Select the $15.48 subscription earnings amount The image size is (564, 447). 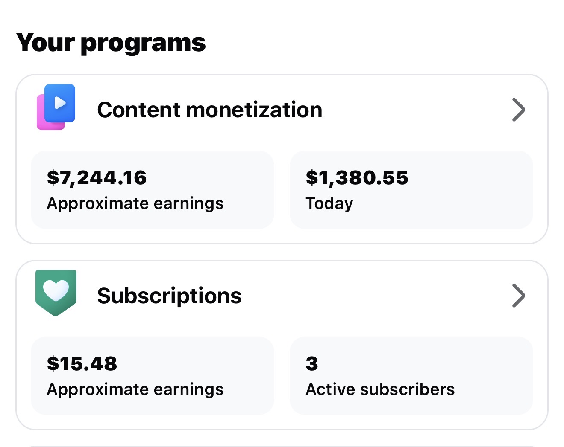coord(82,363)
